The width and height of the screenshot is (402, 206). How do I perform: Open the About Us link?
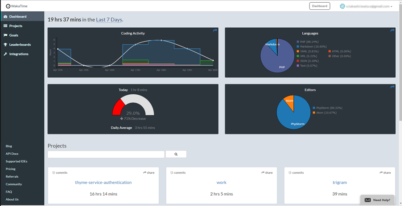[12, 199]
